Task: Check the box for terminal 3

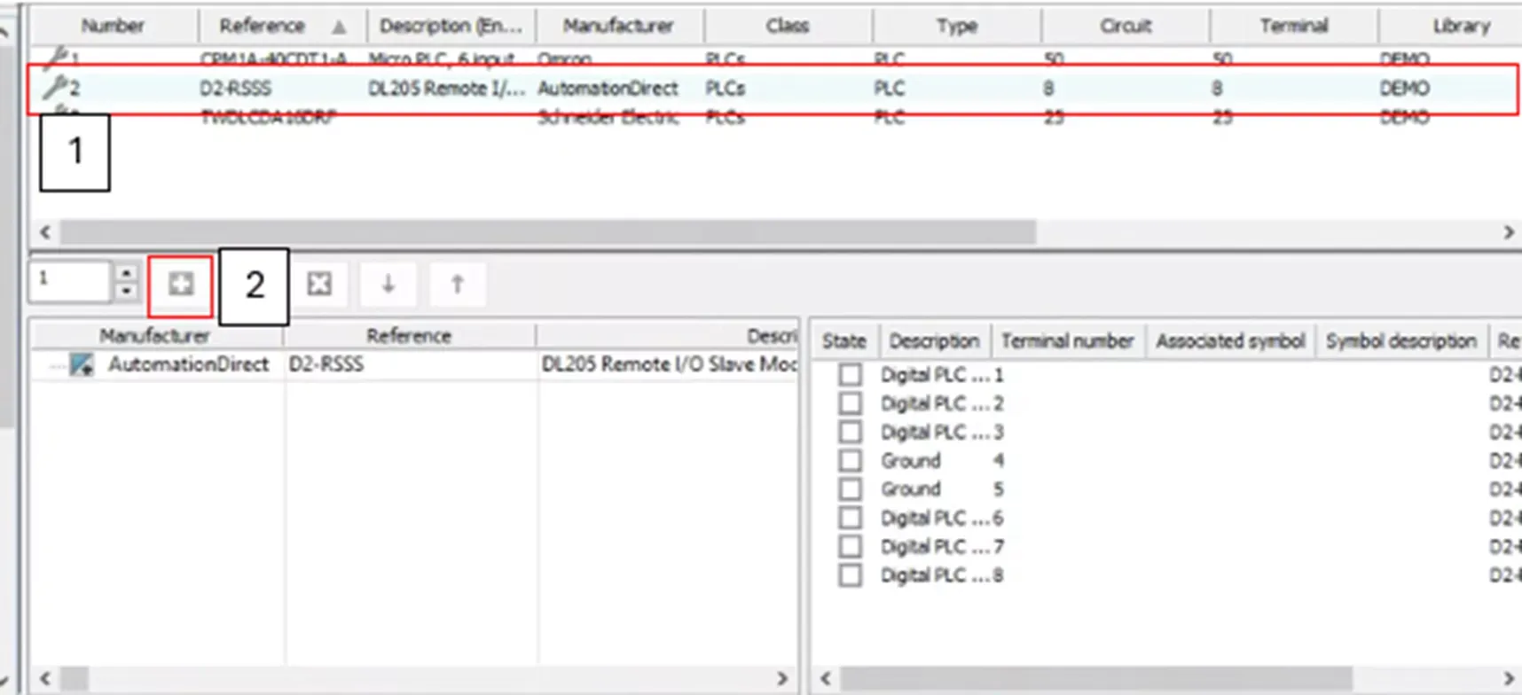Action: click(x=850, y=432)
